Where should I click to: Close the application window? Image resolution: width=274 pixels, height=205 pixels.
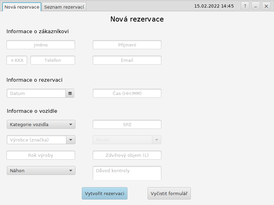266,6
